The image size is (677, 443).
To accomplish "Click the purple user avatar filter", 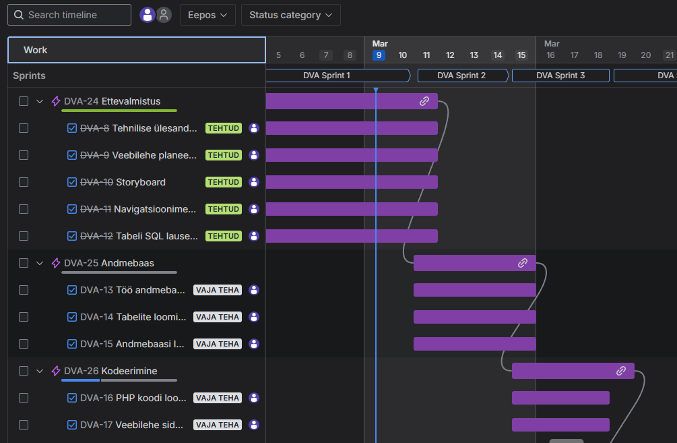I will tap(147, 15).
